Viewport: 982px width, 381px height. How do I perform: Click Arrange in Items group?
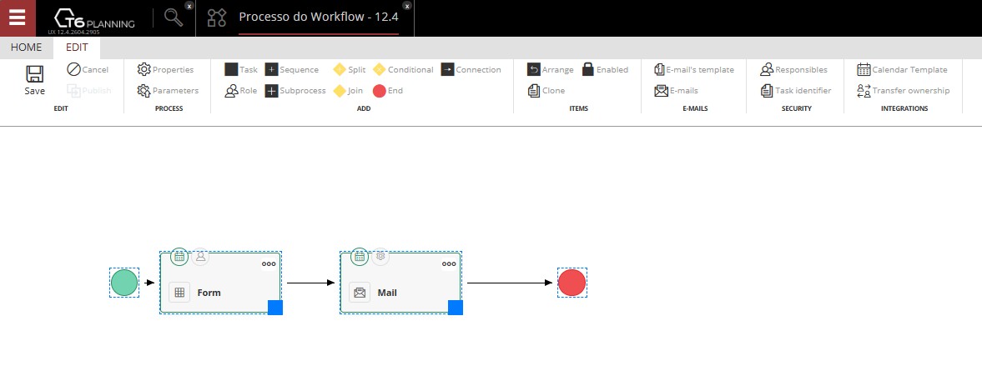pyautogui.click(x=551, y=69)
